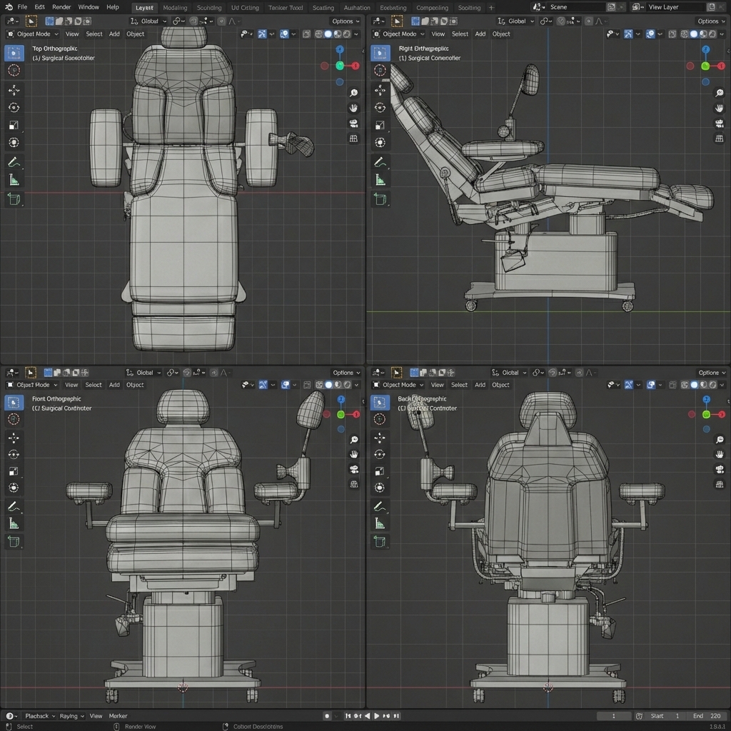The width and height of the screenshot is (731, 731).
Task: Click the Cursor tool in the top-left viewport
Action: 14,70
